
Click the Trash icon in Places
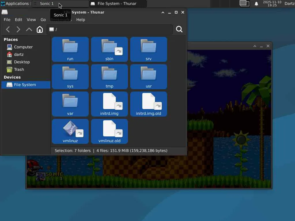pos(10,70)
